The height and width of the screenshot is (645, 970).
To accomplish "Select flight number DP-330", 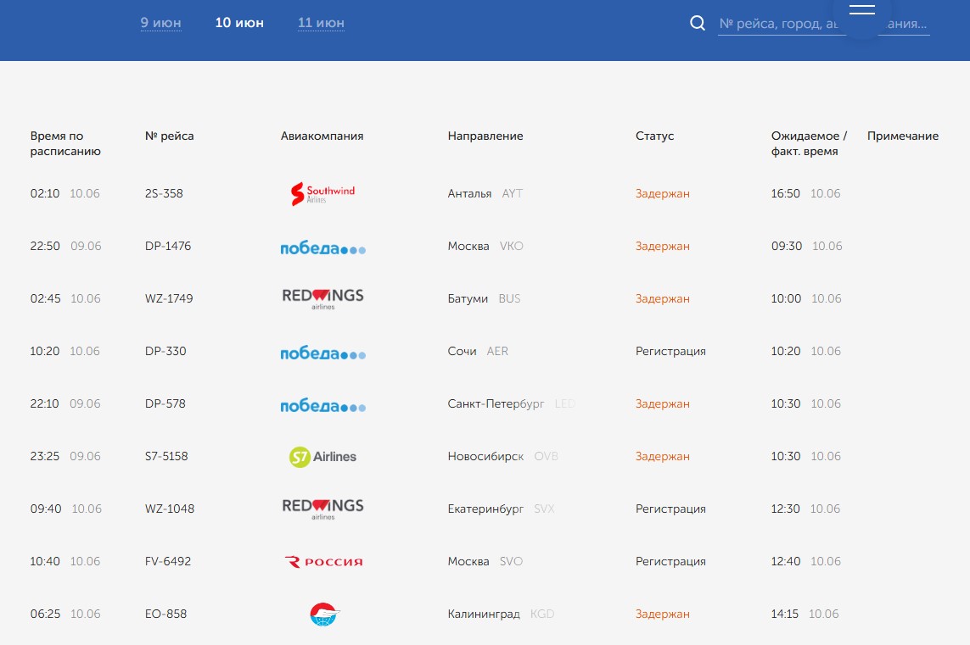I will click(x=165, y=351).
